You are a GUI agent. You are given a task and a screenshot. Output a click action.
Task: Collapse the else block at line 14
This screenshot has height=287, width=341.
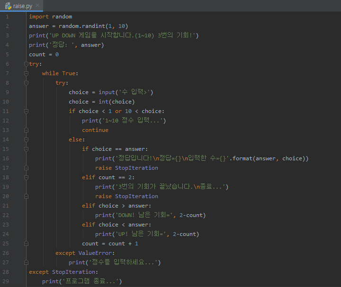26,139
